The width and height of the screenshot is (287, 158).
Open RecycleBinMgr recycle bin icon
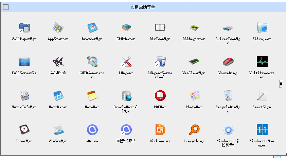tap(228, 96)
